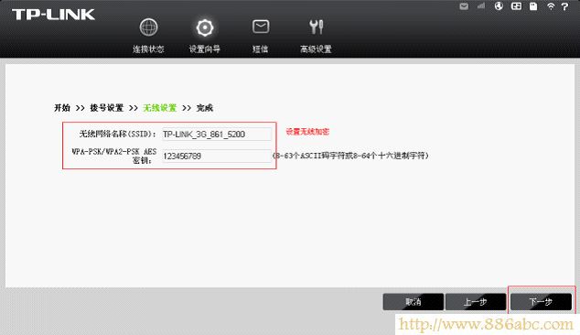Select the 连接状态 tab label
The image size is (580, 335).
[x=148, y=49]
